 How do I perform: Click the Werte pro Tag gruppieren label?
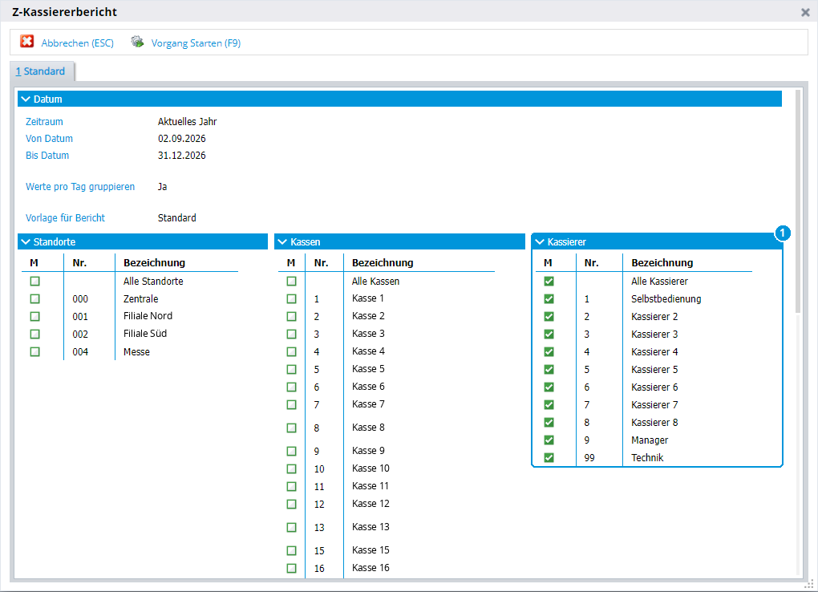click(x=80, y=186)
